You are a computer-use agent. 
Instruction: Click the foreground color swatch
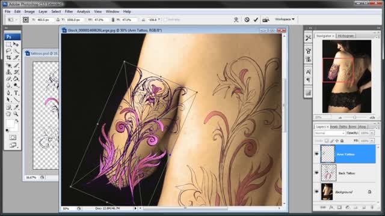coord(10,124)
